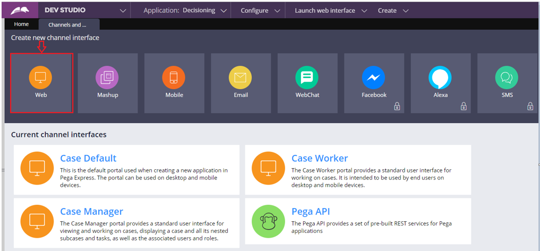Click the 'Create new channel interface' heading

click(55, 38)
